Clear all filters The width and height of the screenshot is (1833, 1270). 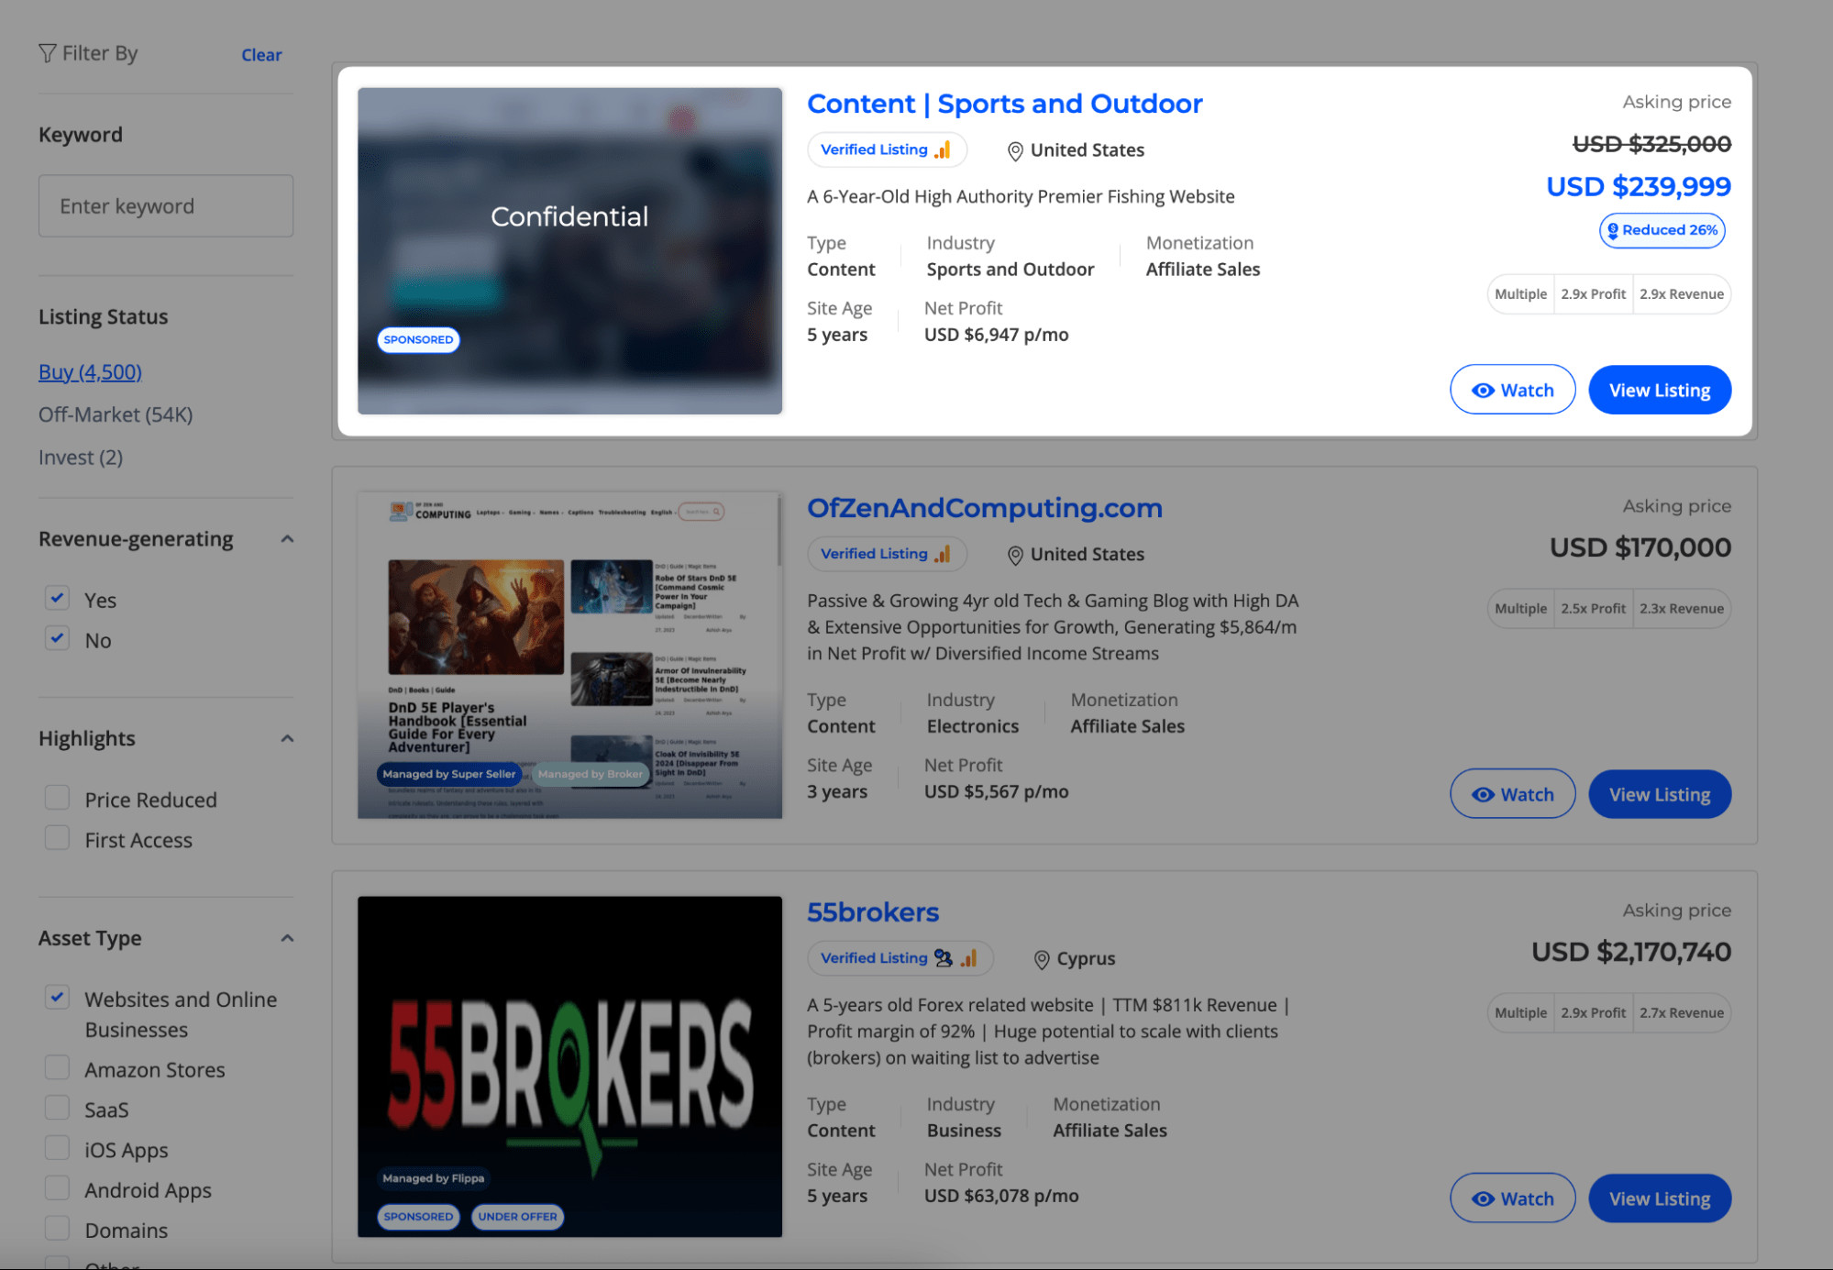tap(261, 55)
